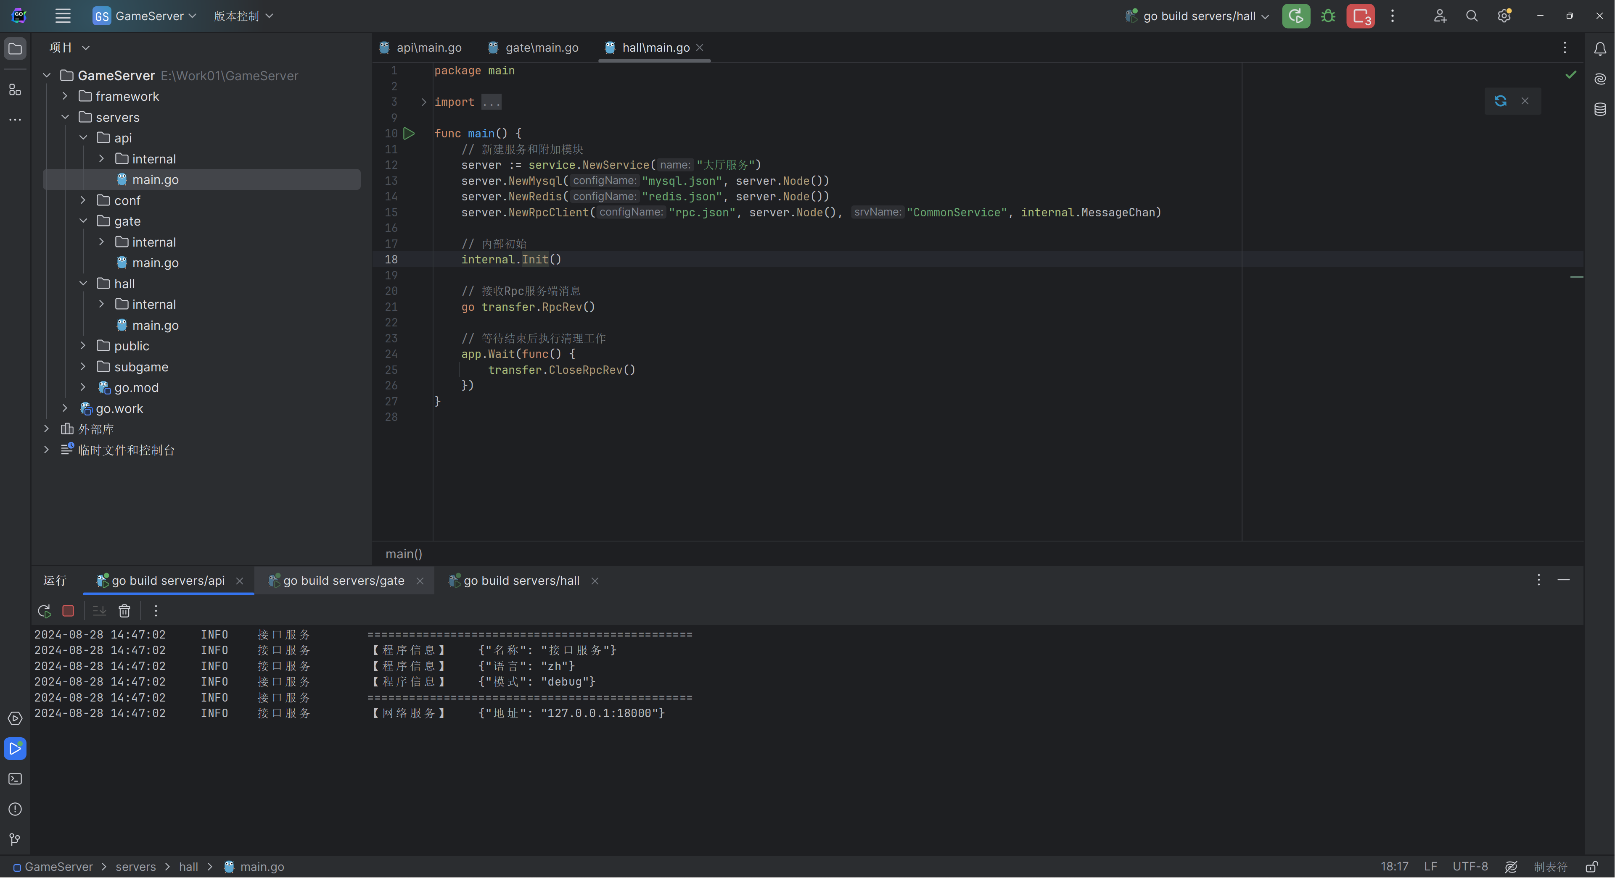Toggle the read-only lock in the status bar
The image size is (1615, 878).
1591,867
